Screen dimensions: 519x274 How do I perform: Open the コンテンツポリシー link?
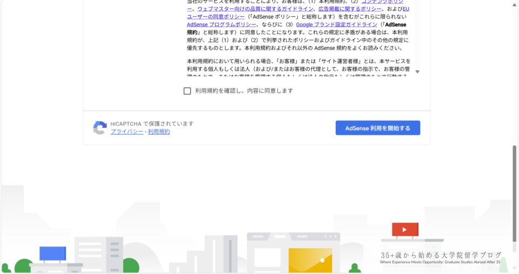(x=385, y=2)
